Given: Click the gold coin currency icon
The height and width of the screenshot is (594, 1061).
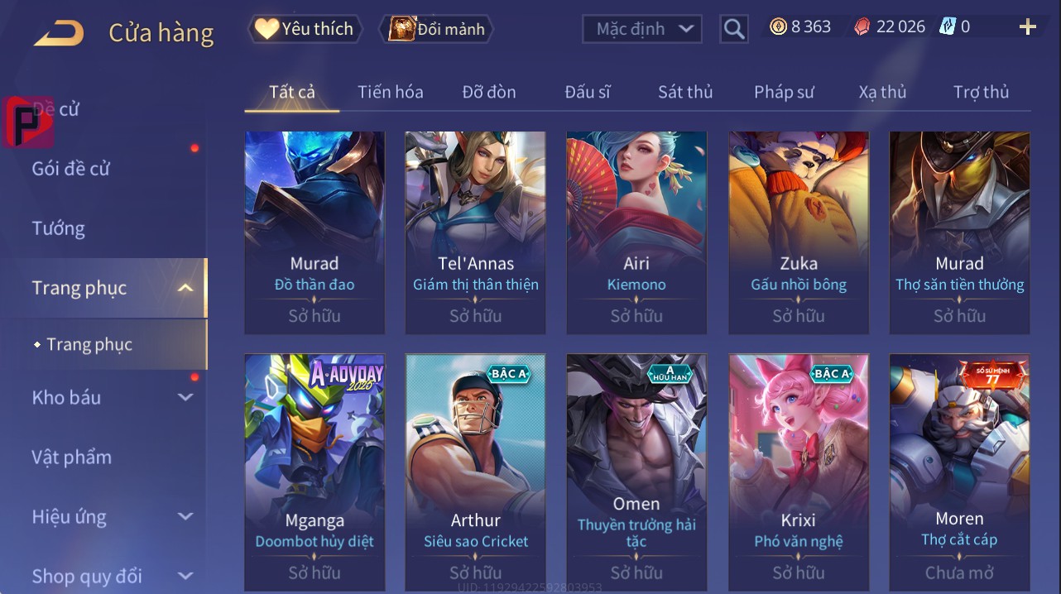Looking at the screenshot, I should 778,26.
